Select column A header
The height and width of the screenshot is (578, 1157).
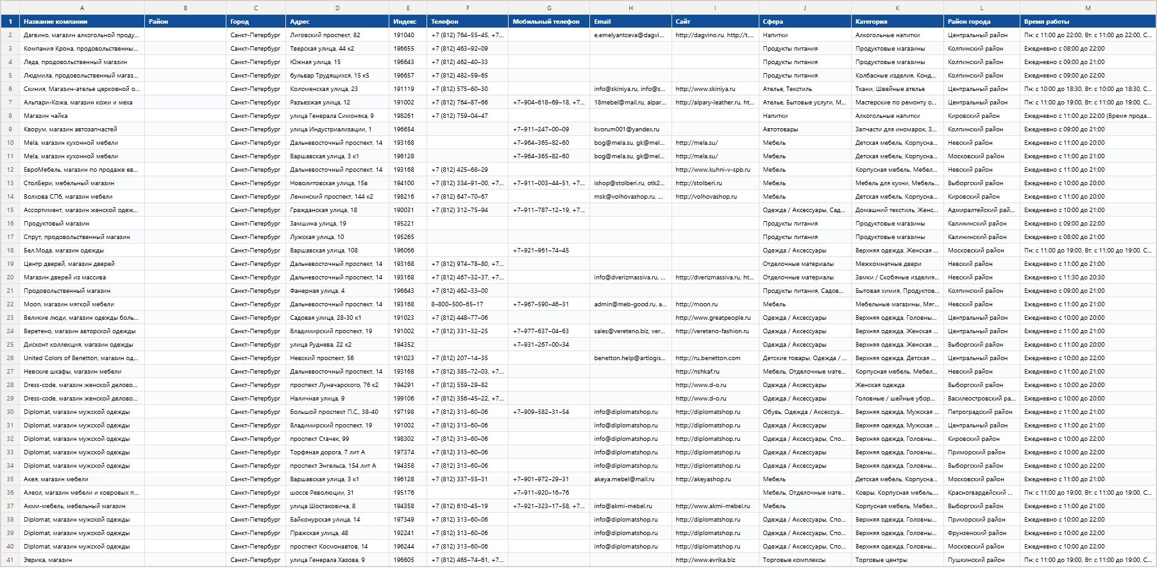82,8
